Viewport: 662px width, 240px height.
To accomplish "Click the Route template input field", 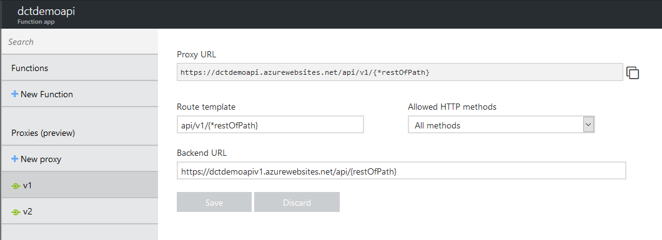I will tap(270, 125).
